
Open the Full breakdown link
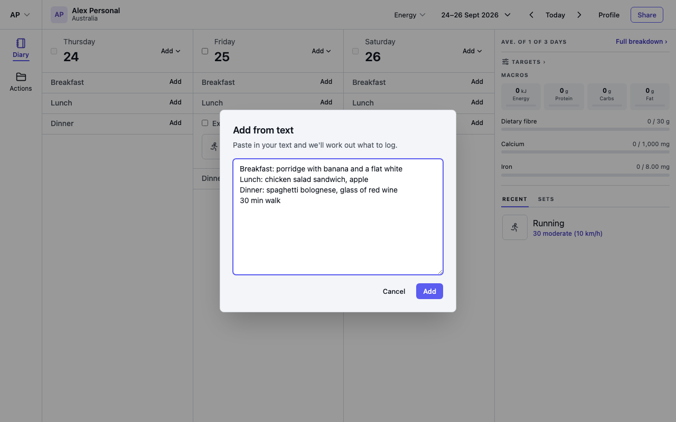pyautogui.click(x=641, y=42)
